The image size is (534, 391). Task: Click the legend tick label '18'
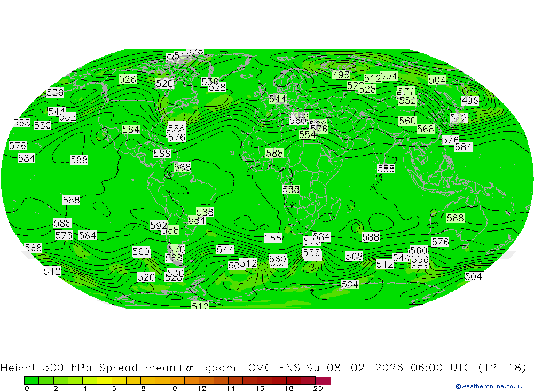coord(289,388)
